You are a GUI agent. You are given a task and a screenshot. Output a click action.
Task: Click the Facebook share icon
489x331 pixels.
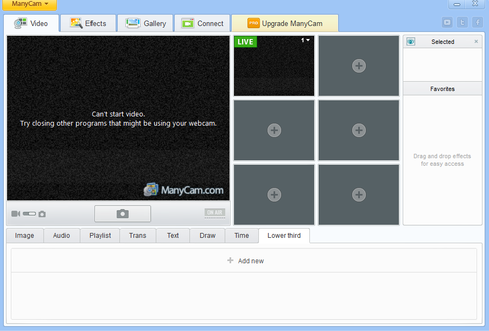(477, 22)
